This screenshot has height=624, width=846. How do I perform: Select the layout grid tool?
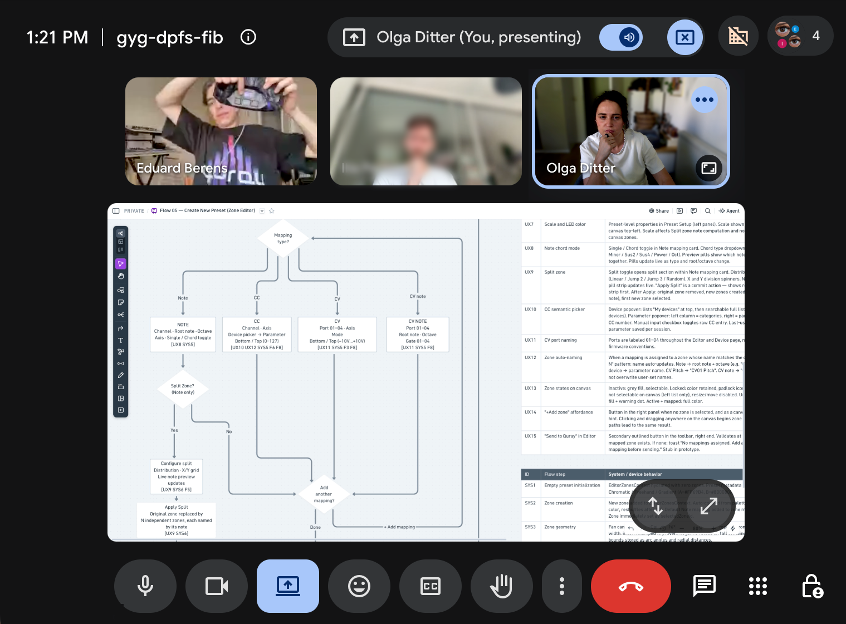(x=121, y=399)
